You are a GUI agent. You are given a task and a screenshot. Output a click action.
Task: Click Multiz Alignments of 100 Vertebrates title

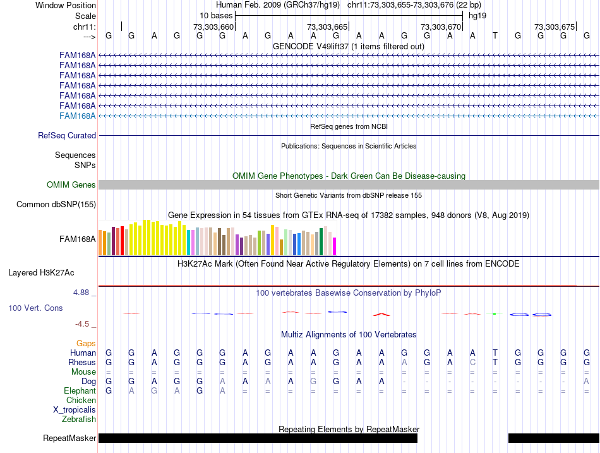tap(349, 335)
